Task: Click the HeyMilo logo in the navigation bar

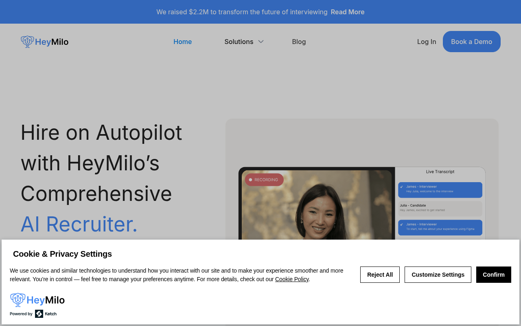Action: point(44,42)
